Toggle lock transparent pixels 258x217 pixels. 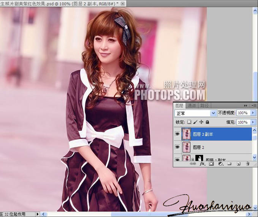189,123
